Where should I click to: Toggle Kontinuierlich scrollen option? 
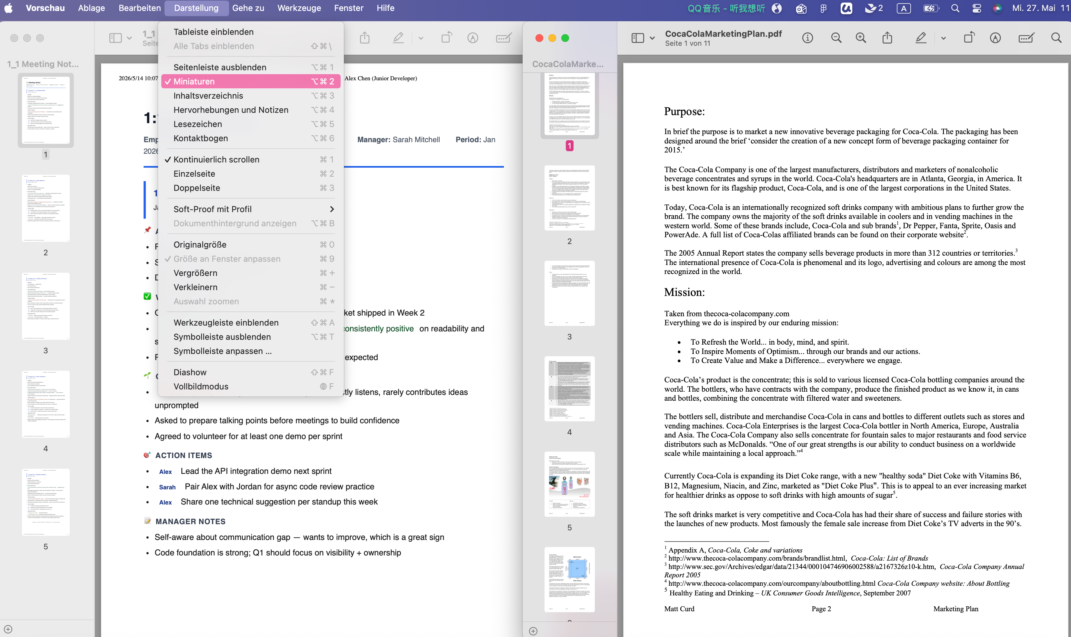[251, 160]
